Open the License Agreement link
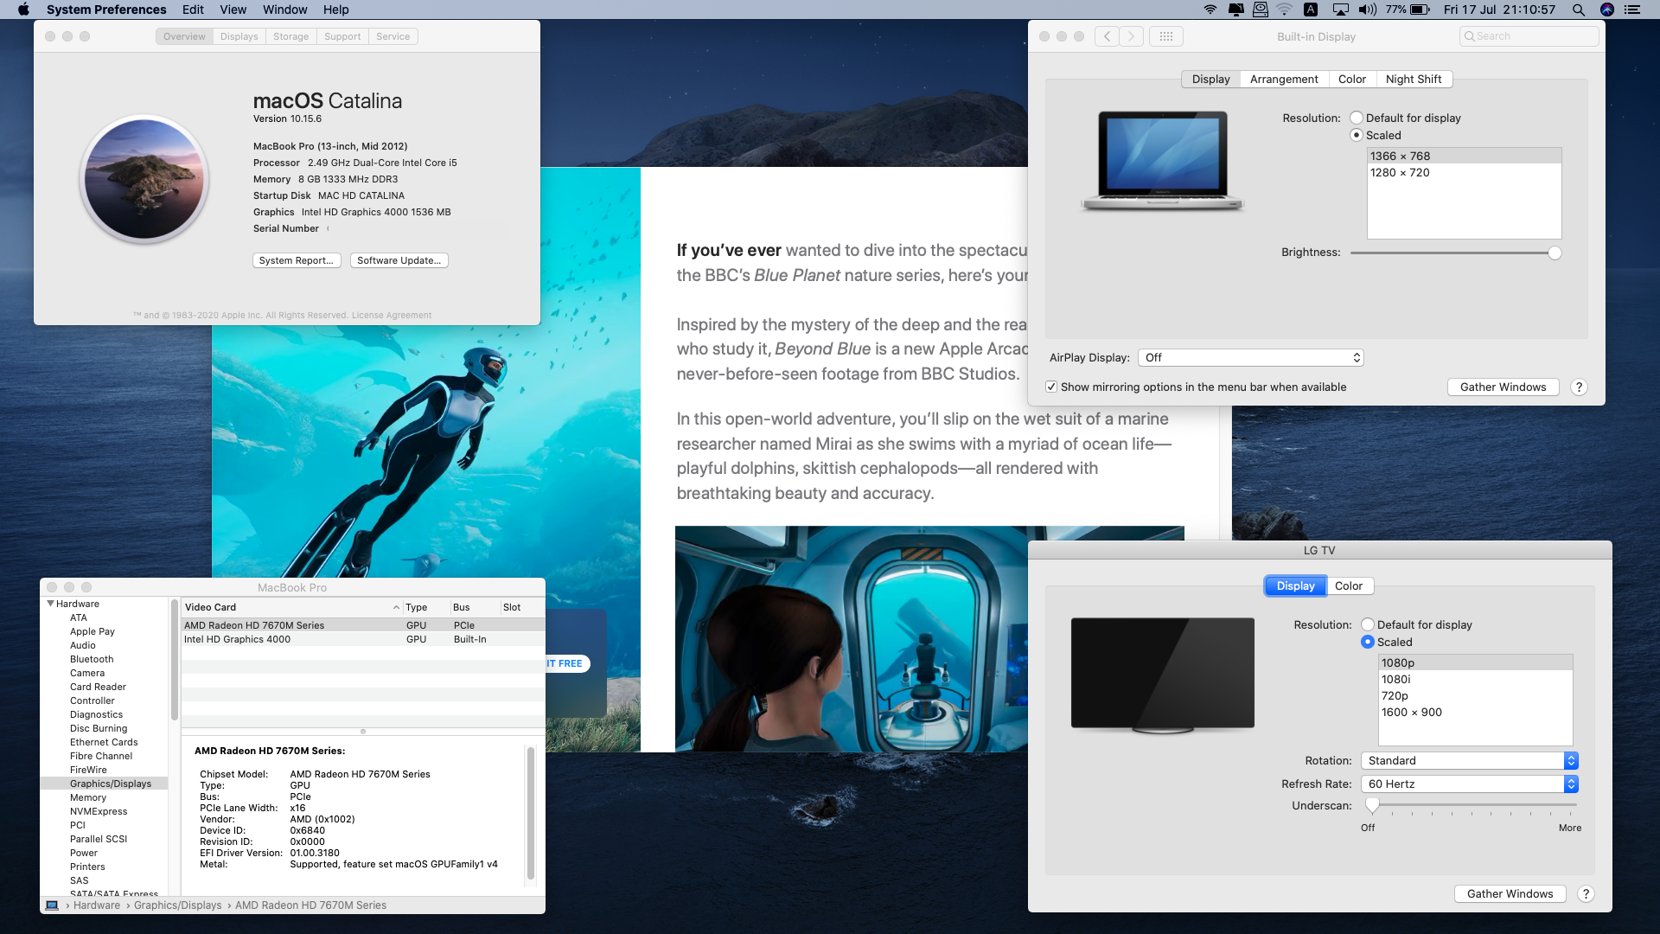Viewport: 1660px width, 934px height. pos(392,316)
